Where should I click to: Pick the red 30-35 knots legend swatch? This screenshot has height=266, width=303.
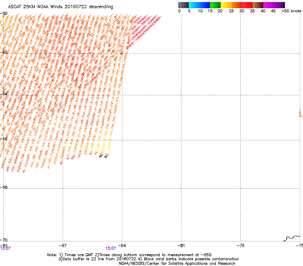pyautogui.click(x=247, y=5)
